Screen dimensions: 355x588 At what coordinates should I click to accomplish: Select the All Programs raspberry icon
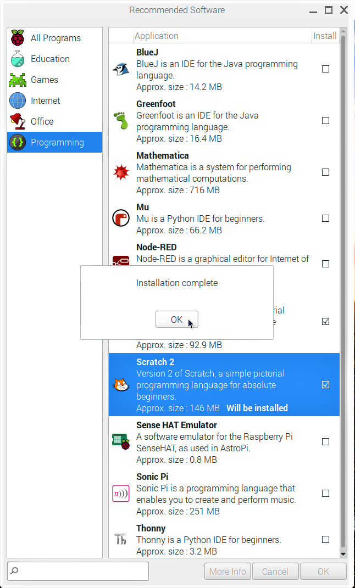pos(18,38)
